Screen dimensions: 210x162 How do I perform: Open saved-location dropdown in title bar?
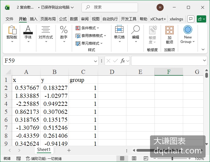[x=72, y=7]
